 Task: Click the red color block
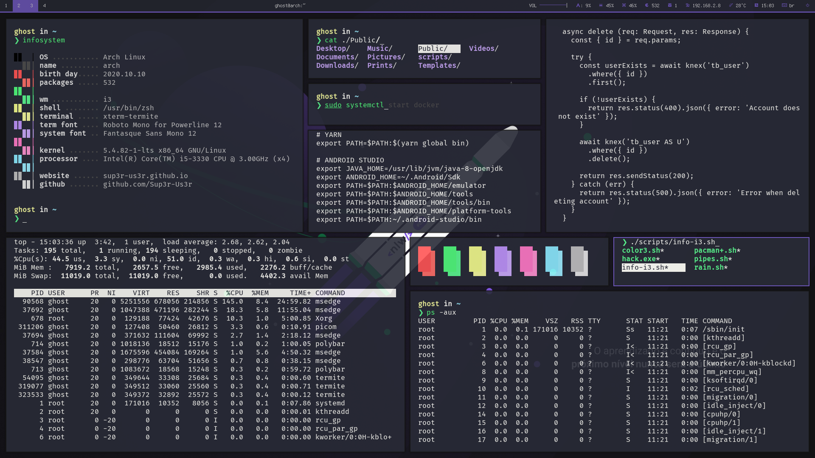coord(427,261)
